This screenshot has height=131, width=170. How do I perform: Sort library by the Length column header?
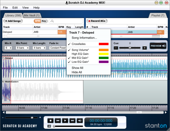coord(79,27)
